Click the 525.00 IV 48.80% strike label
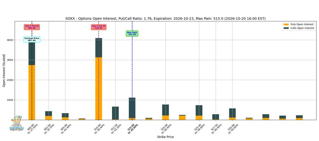 point(199,128)
